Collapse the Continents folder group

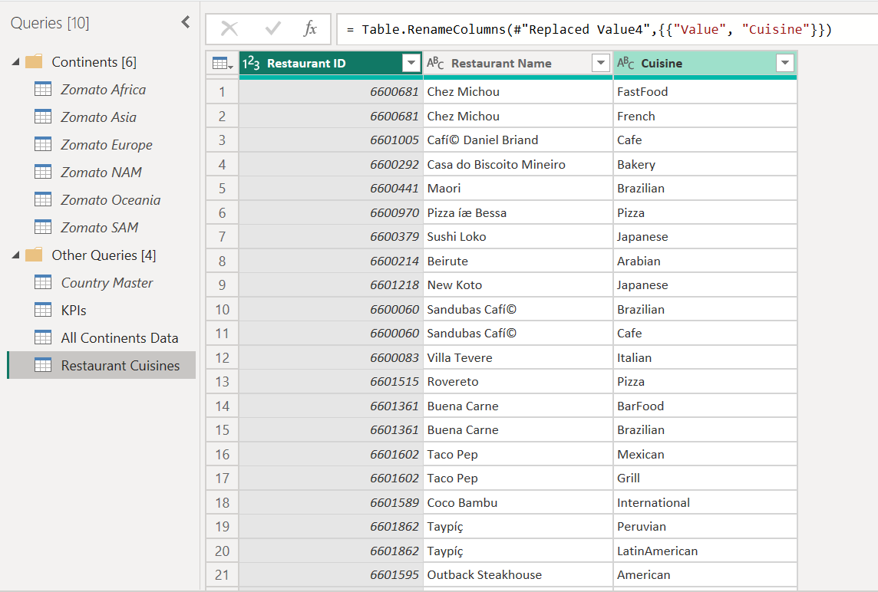coord(16,62)
